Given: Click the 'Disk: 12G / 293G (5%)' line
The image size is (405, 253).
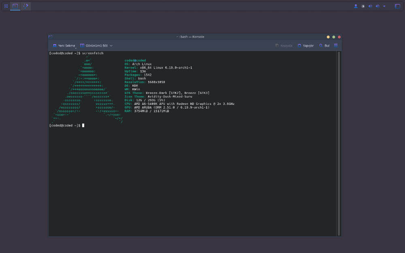Looking at the screenshot, I should coord(145,100).
